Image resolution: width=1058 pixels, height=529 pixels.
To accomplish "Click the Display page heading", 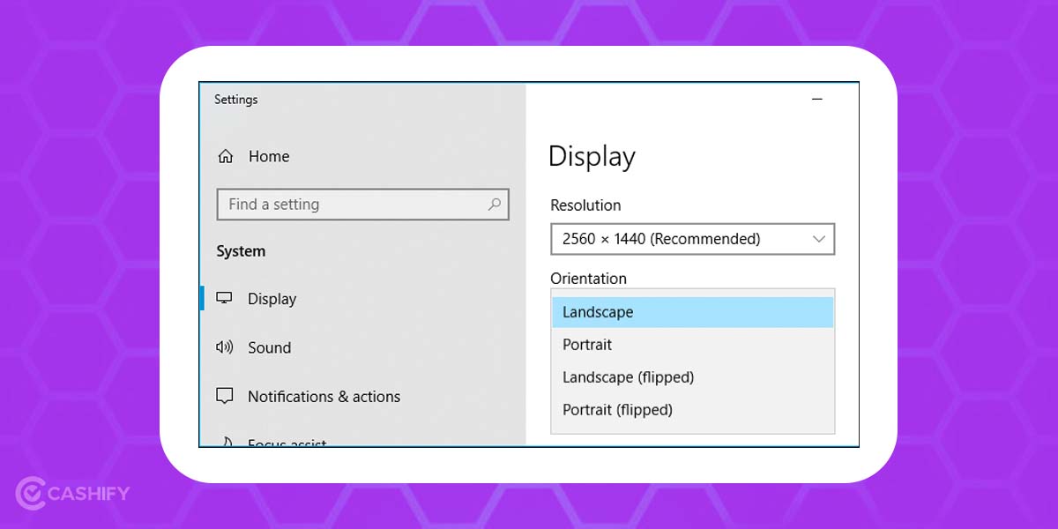I will 592,157.
